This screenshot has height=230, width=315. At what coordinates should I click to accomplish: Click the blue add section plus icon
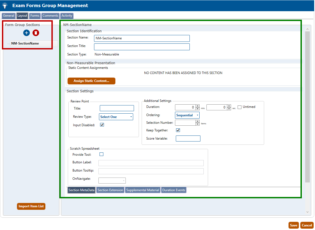coord(27,33)
